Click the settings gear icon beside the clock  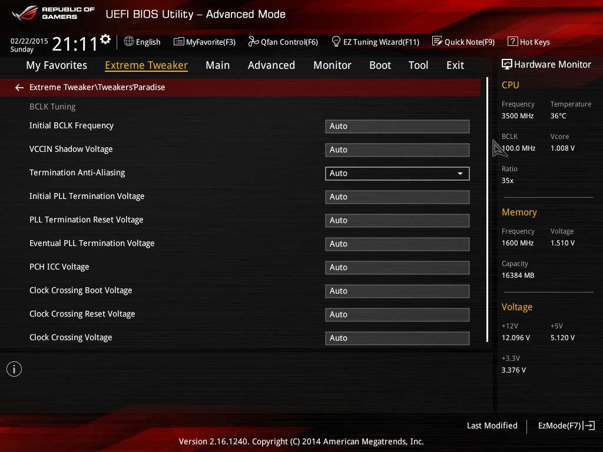click(x=105, y=39)
